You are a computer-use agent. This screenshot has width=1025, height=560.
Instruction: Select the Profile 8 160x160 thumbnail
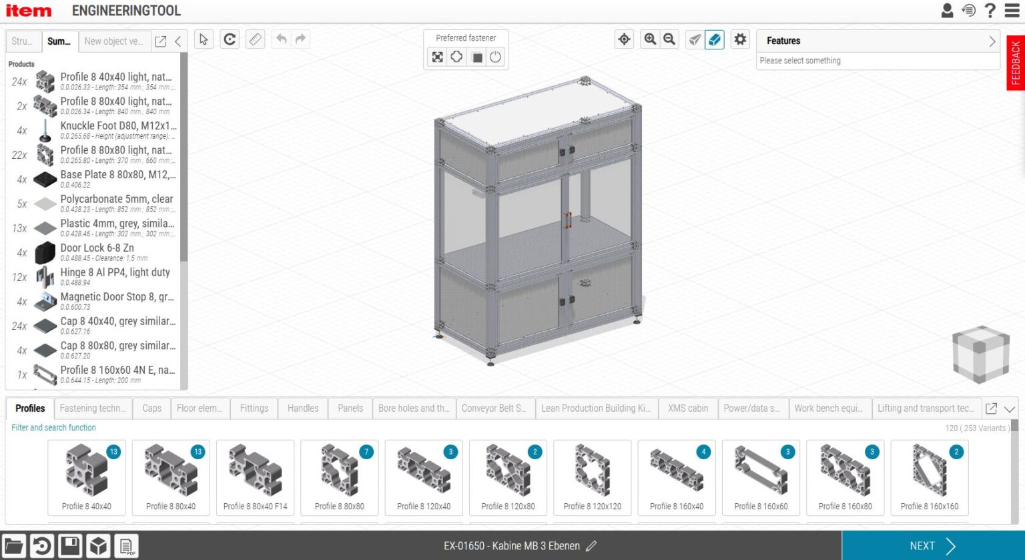(929, 477)
